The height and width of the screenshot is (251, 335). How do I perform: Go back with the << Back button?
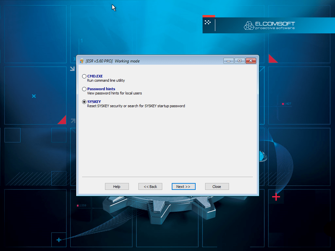coord(150,187)
